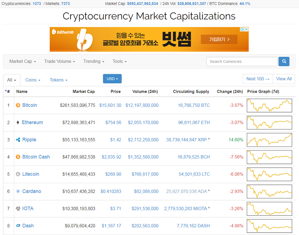The image size is (299, 235).
Task: Click 24h Vol $28,806,921,307
Action: (192, 3)
